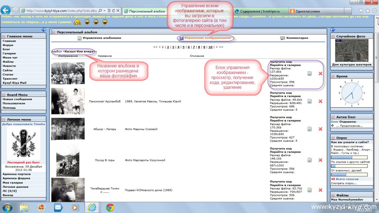Click the Управление изображениями link
Image resolution: width=379 pixels, height=213 pixels.
click(x=207, y=38)
